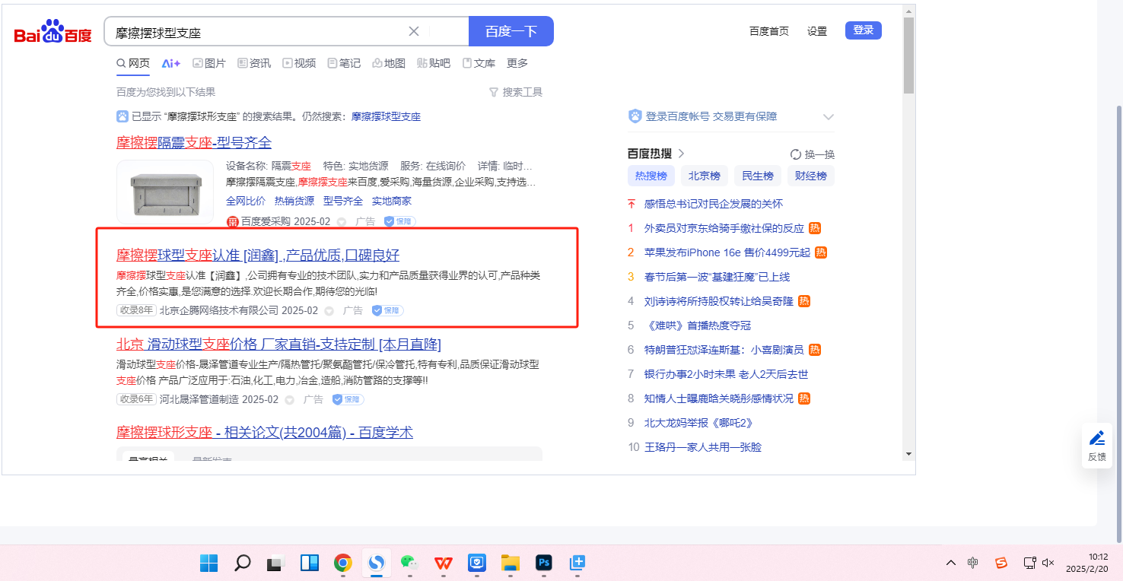Open the 摩擦摆隔震支座-型号齐全 result link
Screen dimensions: 1123x581
193,142
